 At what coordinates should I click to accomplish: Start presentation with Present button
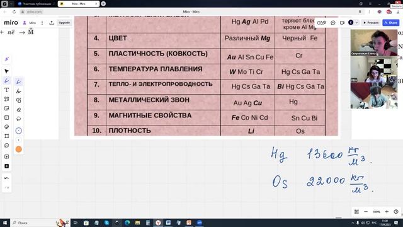tap(371, 23)
